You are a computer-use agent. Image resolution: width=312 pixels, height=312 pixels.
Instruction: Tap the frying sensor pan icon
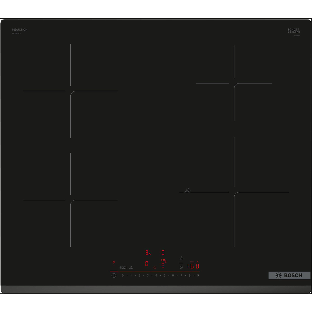coord(181,259)
